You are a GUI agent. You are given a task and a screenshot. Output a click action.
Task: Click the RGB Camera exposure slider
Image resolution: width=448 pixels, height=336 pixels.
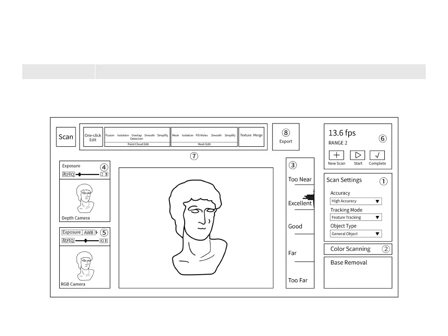[x=87, y=241]
